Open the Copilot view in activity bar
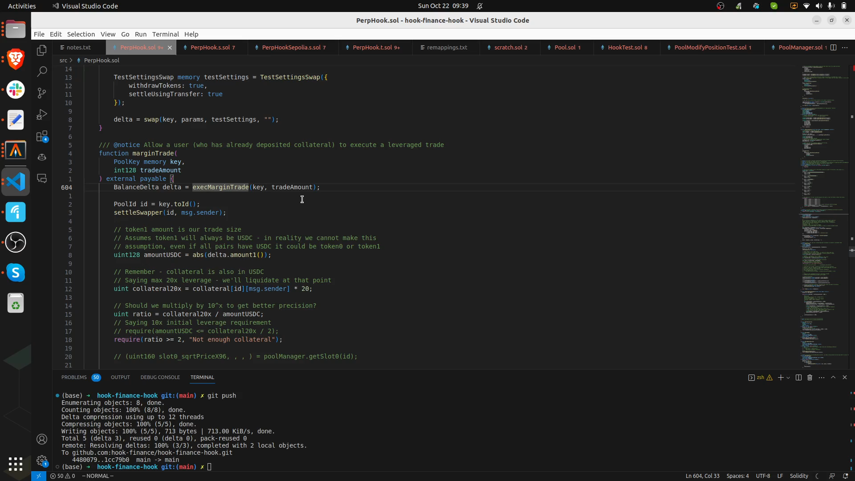Viewport: 855px width, 481px height. point(42,157)
